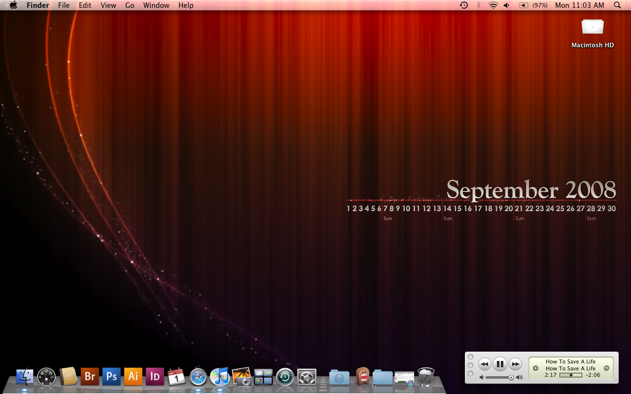The image size is (631, 394).
Task: Click the remaining time -2:06 in iTunes
Action: 593,375
